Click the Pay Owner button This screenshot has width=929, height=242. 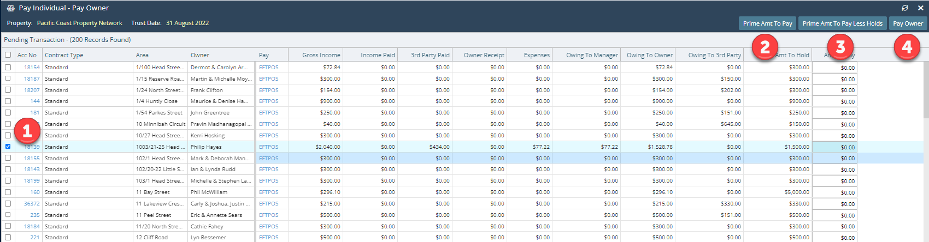(908, 23)
